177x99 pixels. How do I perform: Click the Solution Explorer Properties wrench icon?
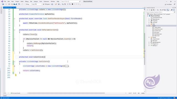(171, 10)
